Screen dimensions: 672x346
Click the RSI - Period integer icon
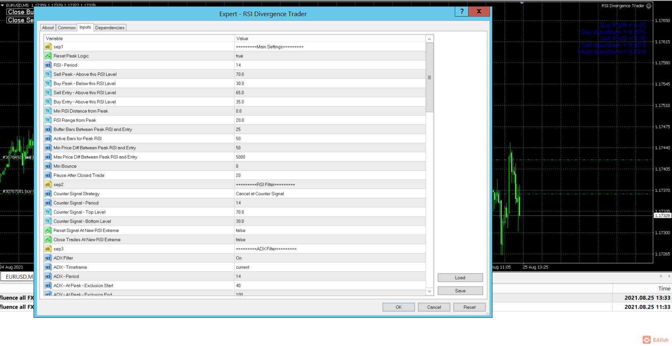48,65
